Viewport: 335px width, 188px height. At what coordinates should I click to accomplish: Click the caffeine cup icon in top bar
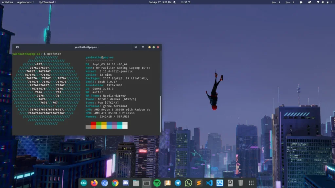(301, 2)
